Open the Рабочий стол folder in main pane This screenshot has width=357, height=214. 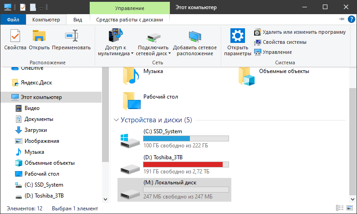coord(132,100)
